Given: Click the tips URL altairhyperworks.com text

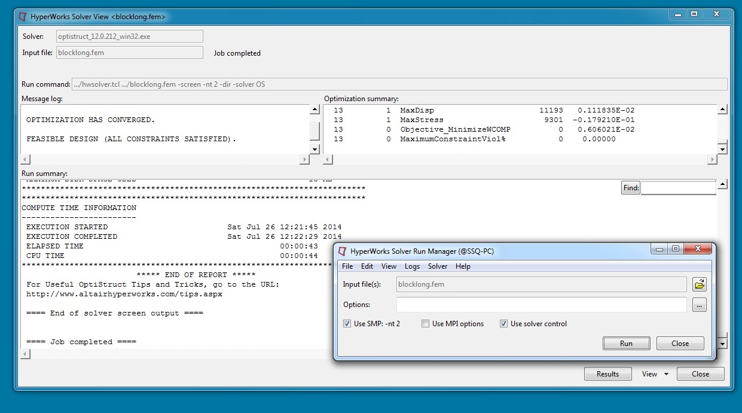Looking at the screenshot, I should tap(124, 294).
